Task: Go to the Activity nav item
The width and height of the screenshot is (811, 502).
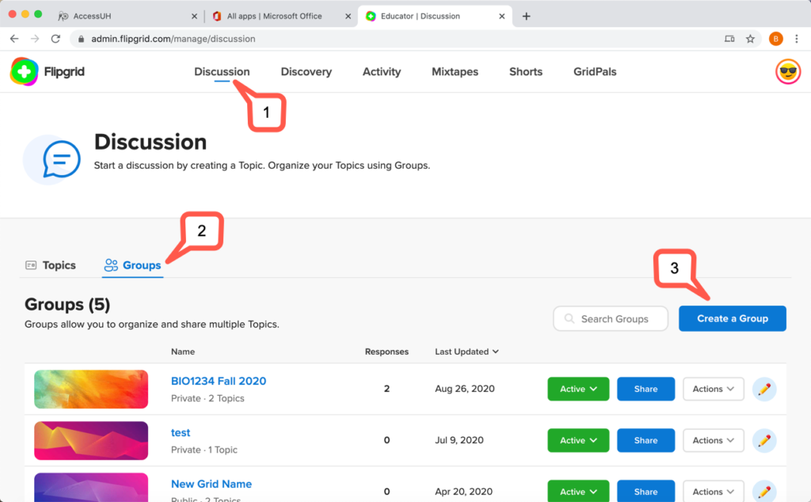Action: point(382,72)
